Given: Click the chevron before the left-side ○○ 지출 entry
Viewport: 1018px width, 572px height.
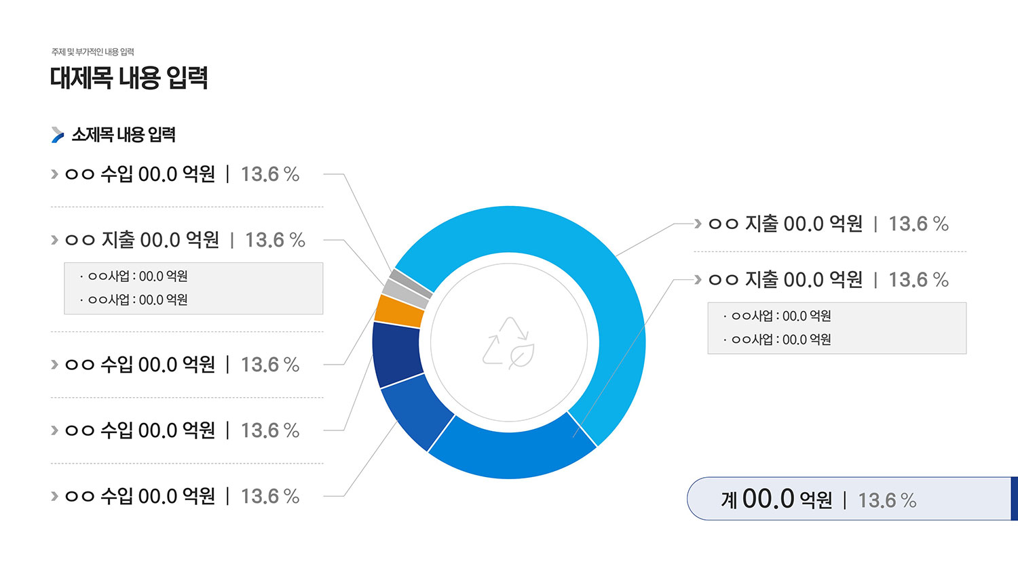Looking at the screenshot, I should coord(54,240).
